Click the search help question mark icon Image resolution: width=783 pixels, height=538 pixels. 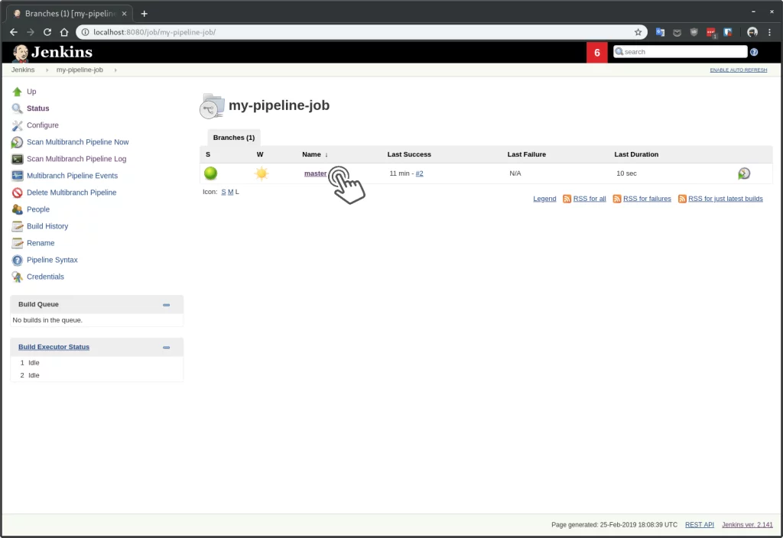(754, 52)
